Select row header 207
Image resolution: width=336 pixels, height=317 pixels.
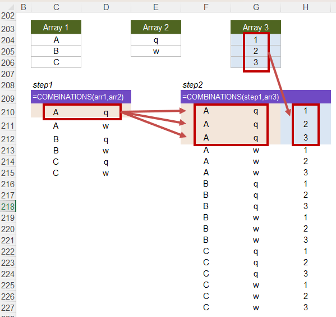pyautogui.click(x=8, y=74)
